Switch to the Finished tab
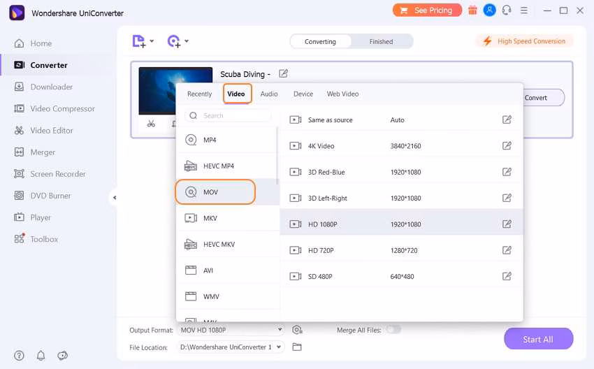 381,41
